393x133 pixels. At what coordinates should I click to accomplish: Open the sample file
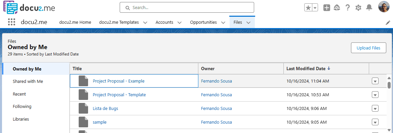100,122
